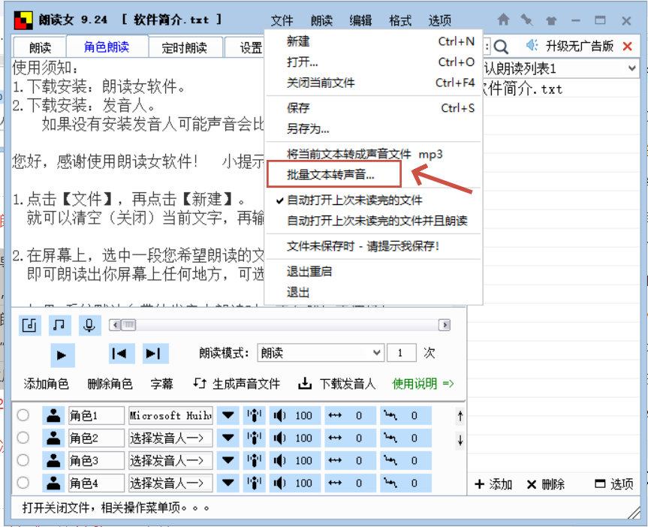Click the progress scrollbar right arrow
648x527 pixels.
pyautogui.click(x=445, y=325)
